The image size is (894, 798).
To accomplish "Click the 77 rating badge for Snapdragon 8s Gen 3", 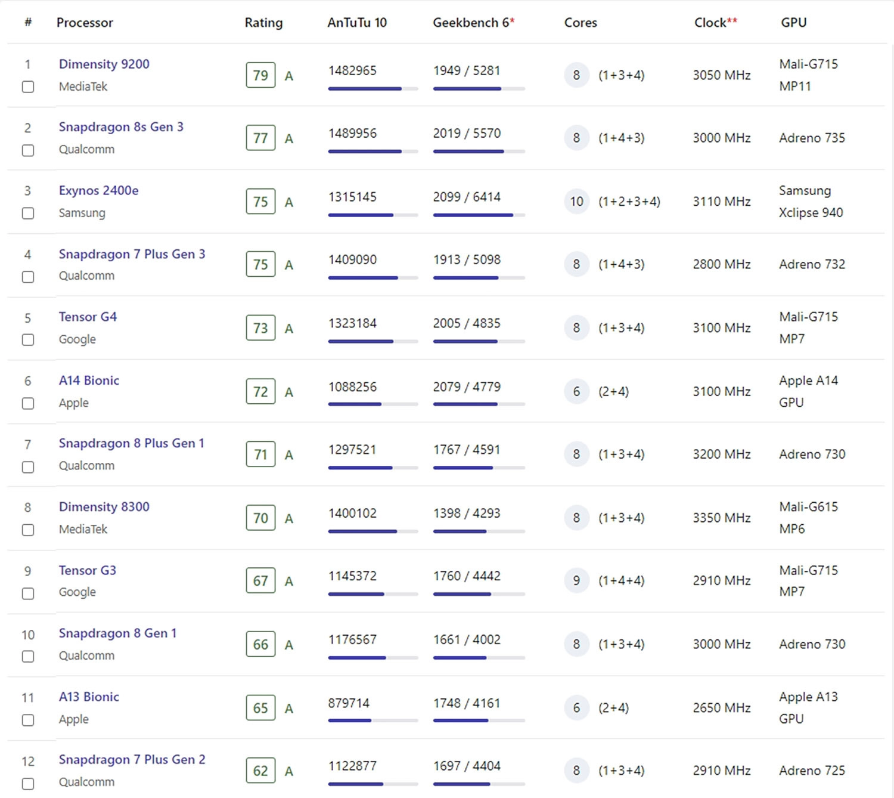I will coord(260,138).
